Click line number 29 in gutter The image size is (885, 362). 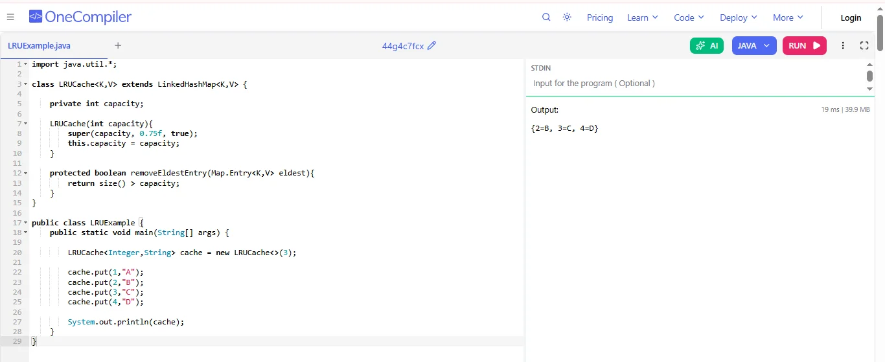17,342
